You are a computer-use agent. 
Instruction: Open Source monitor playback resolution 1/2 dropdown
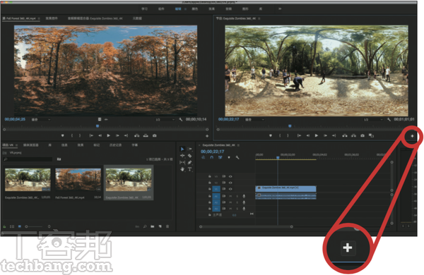[x=165, y=119]
